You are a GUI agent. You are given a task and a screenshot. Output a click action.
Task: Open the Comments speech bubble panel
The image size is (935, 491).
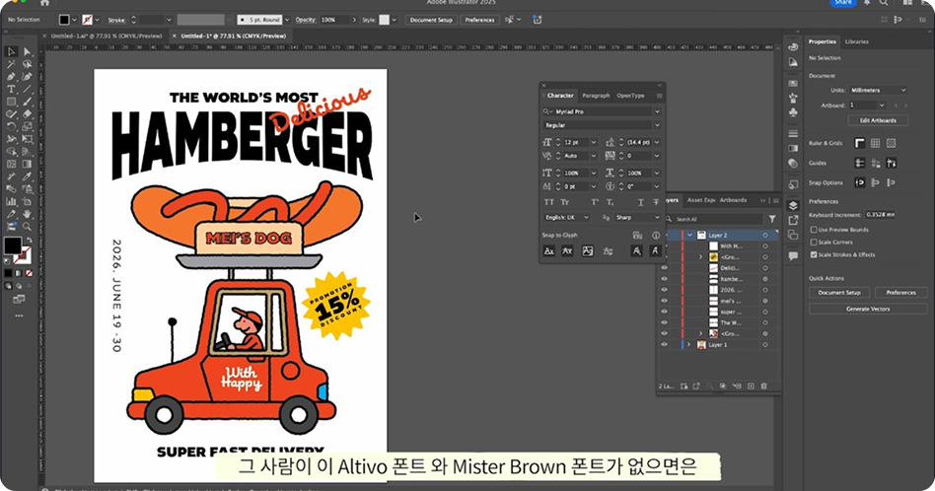point(793,254)
